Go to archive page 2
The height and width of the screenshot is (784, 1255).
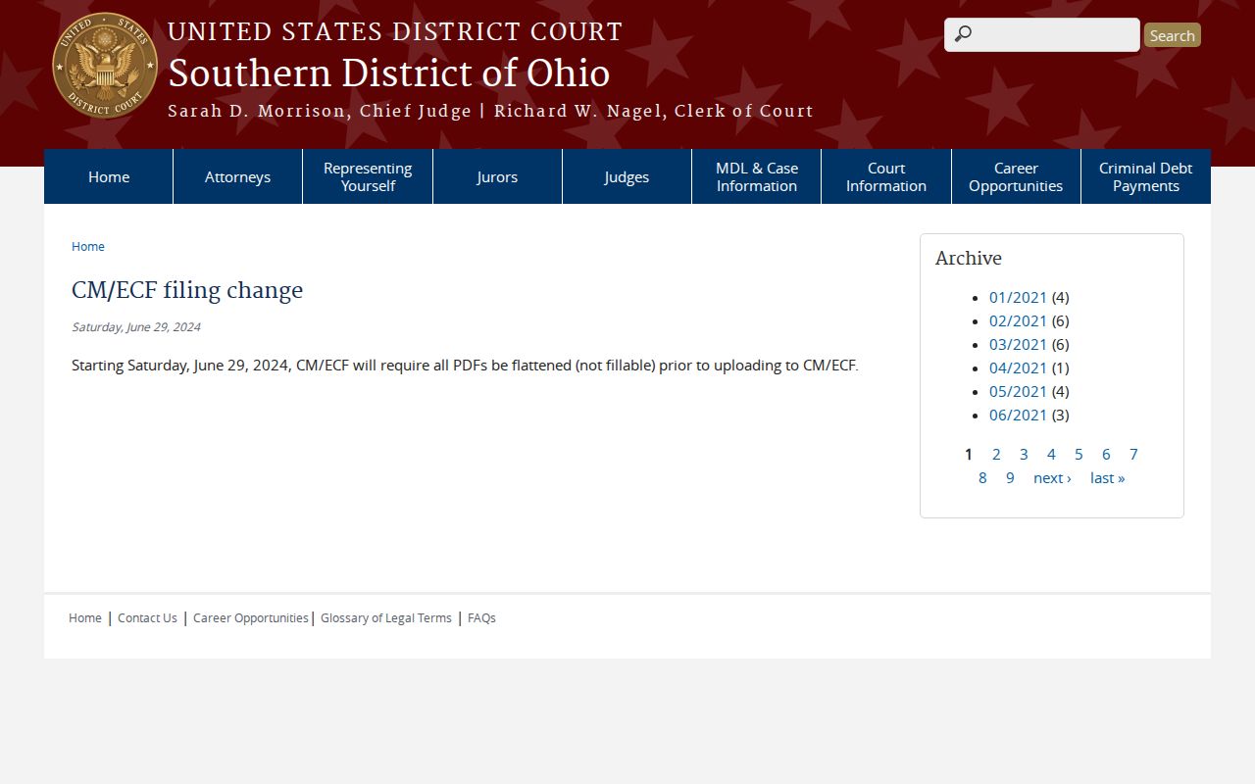coord(996,454)
